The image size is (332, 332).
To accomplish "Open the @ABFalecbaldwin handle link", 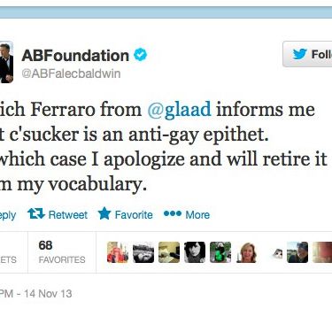I will [71, 73].
